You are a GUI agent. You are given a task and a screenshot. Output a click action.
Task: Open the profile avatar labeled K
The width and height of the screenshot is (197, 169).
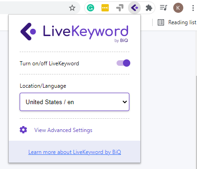[178, 8]
